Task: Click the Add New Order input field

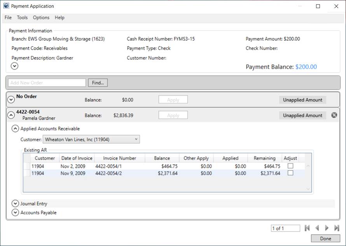Action: click(x=47, y=83)
